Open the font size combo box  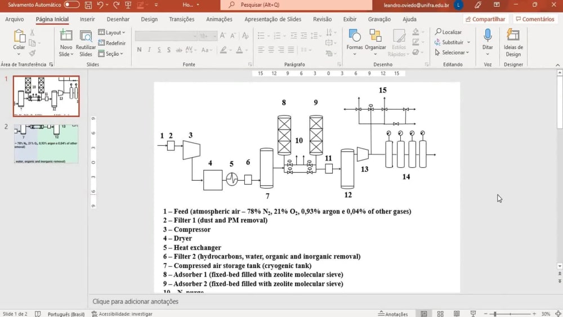coord(208,36)
